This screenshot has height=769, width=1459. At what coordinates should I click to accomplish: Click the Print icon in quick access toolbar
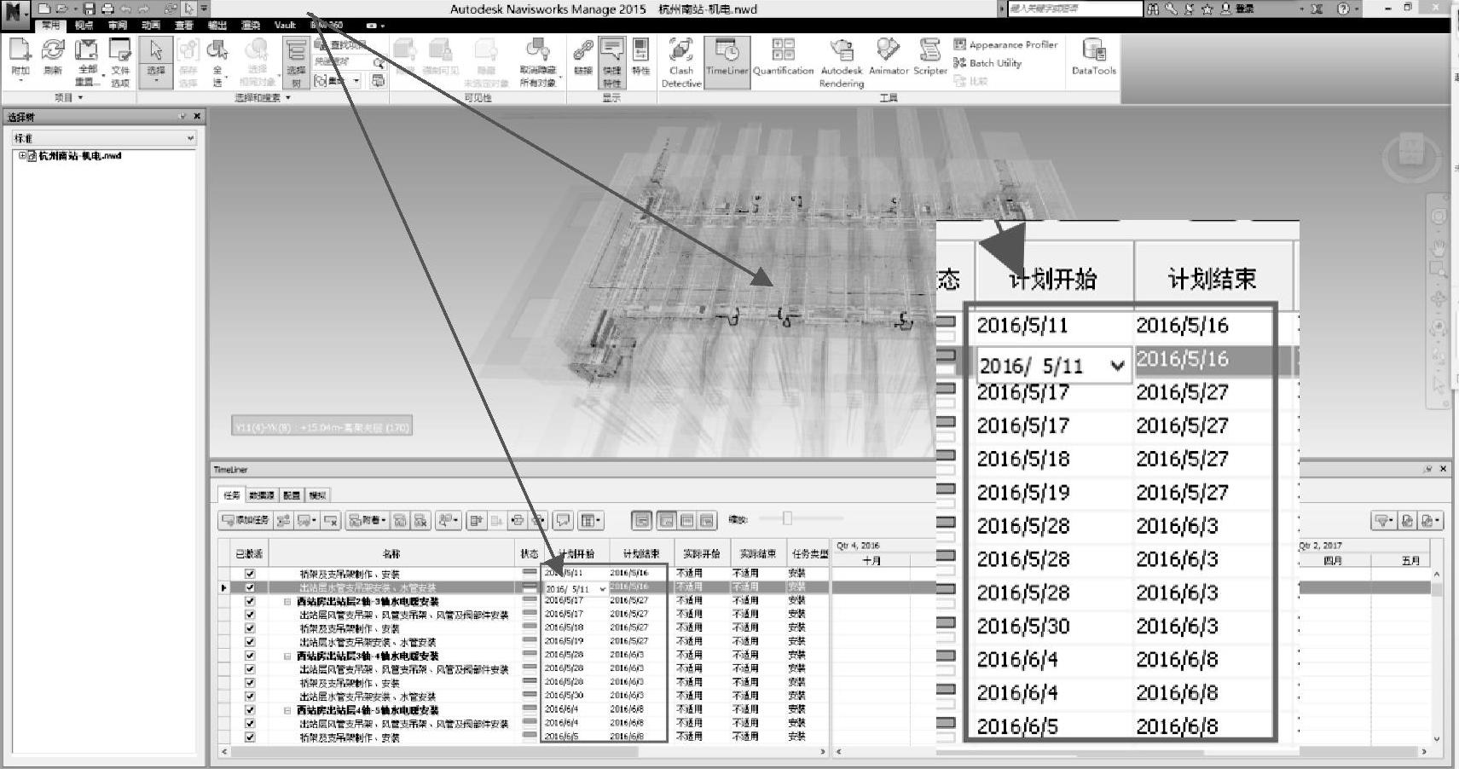(x=107, y=9)
